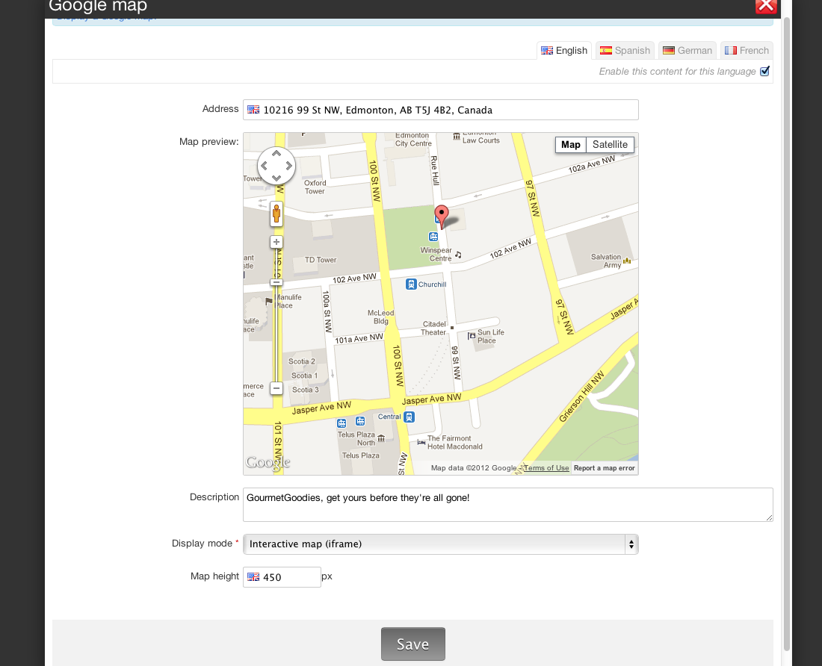Switch to the Spanish language tab
The width and height of the screenshot is (822, 666).
coord(625,50)
